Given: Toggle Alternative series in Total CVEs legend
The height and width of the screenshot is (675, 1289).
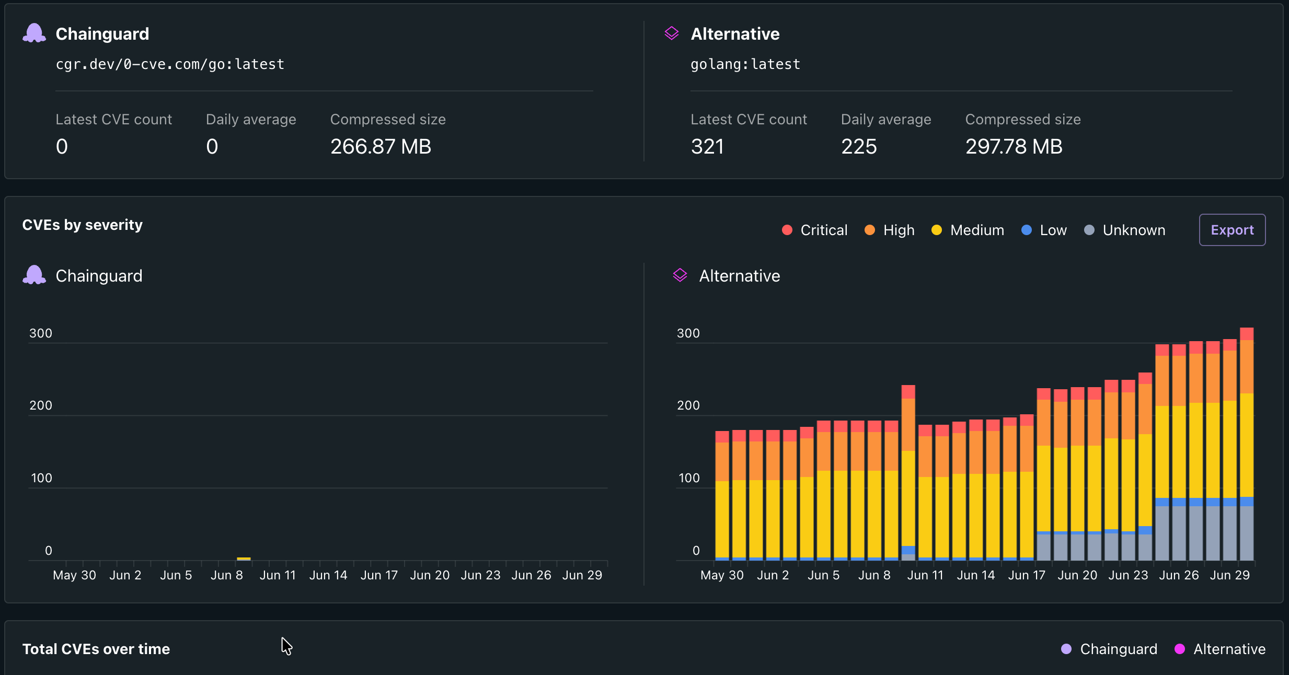Looking at the screenshot, I should 1220,649.
